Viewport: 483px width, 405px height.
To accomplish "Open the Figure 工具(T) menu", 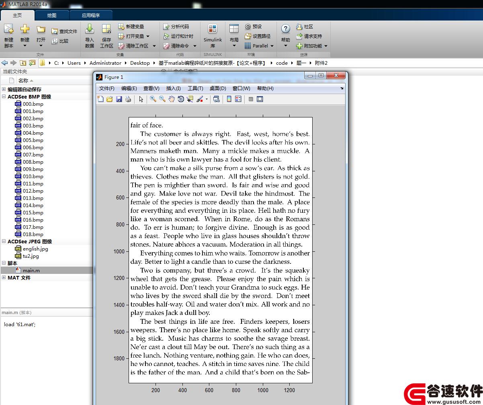I will coord(196,88).
